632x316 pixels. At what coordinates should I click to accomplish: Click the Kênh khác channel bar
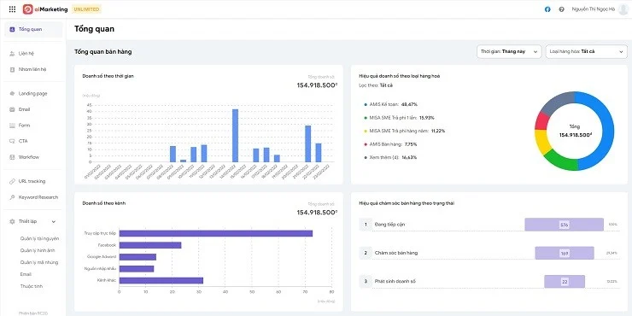tap(161, 280)
